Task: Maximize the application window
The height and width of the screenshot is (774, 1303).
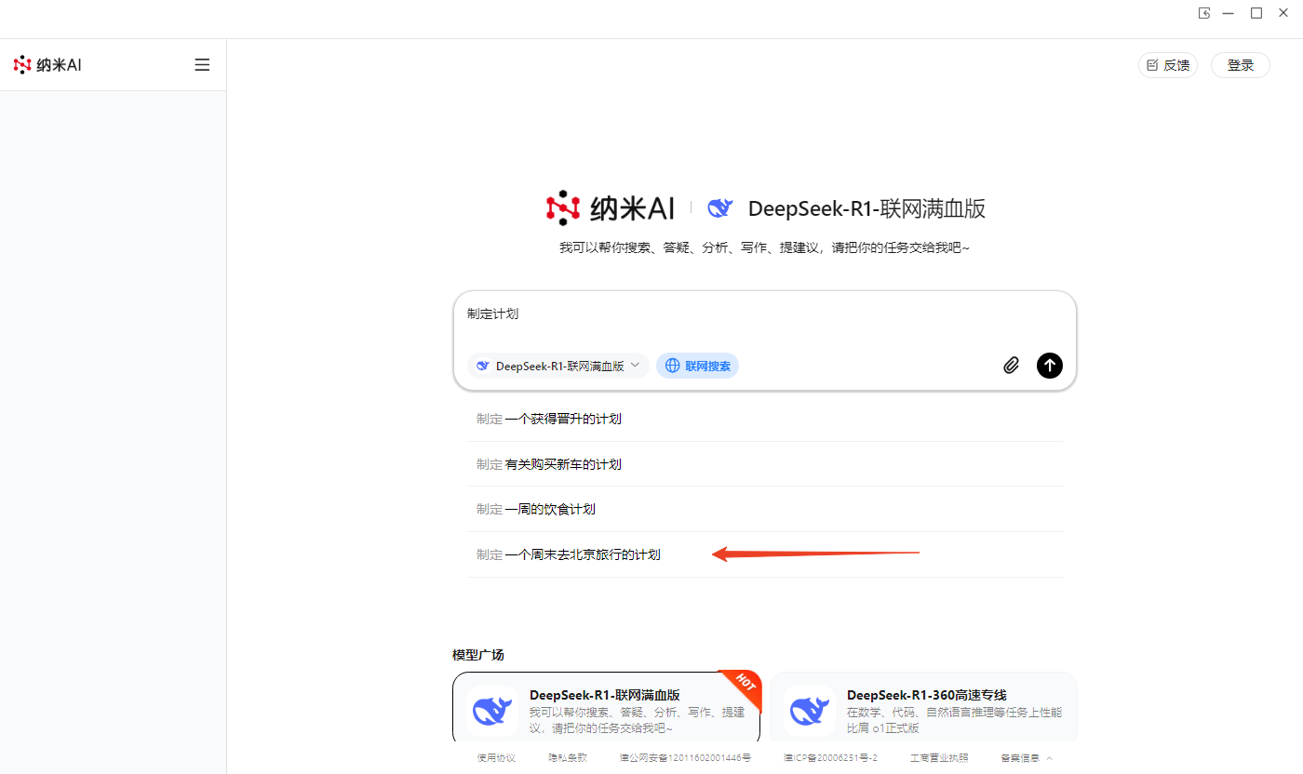Action: [1256, 13]
